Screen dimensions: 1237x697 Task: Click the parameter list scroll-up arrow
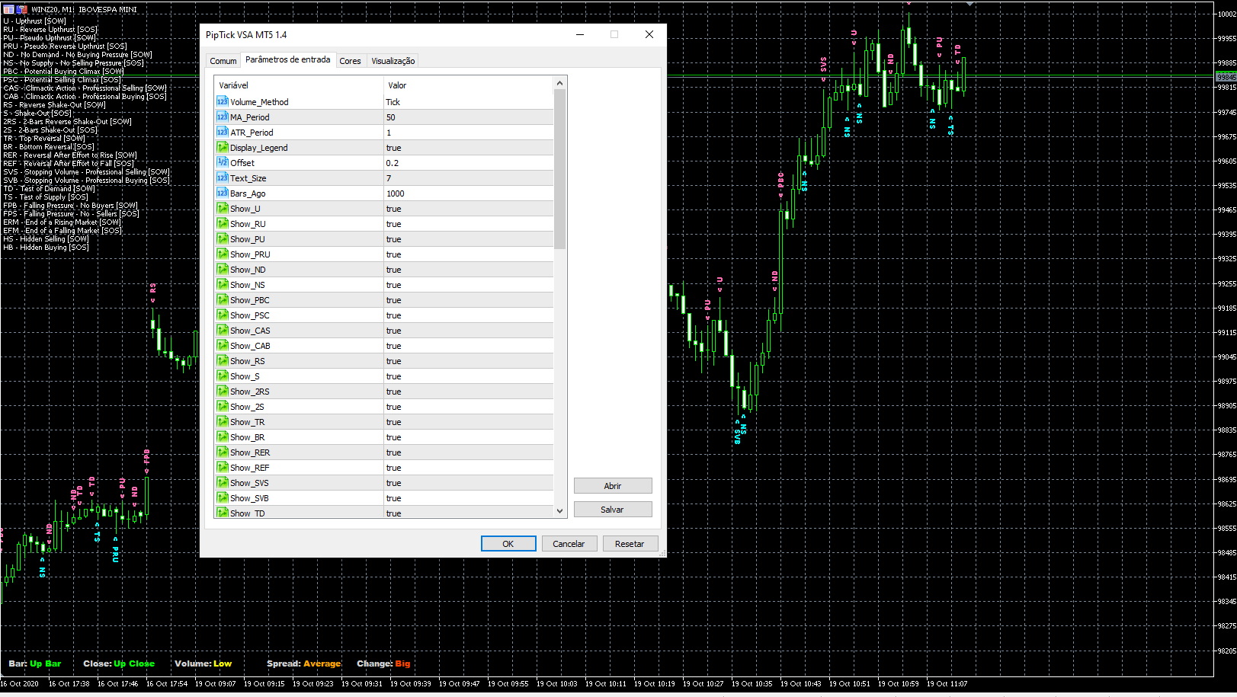[560, 83]
